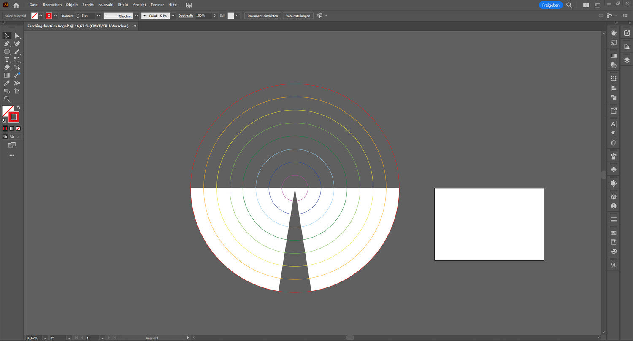Click the Kontur stroke label link

(68, 16)
